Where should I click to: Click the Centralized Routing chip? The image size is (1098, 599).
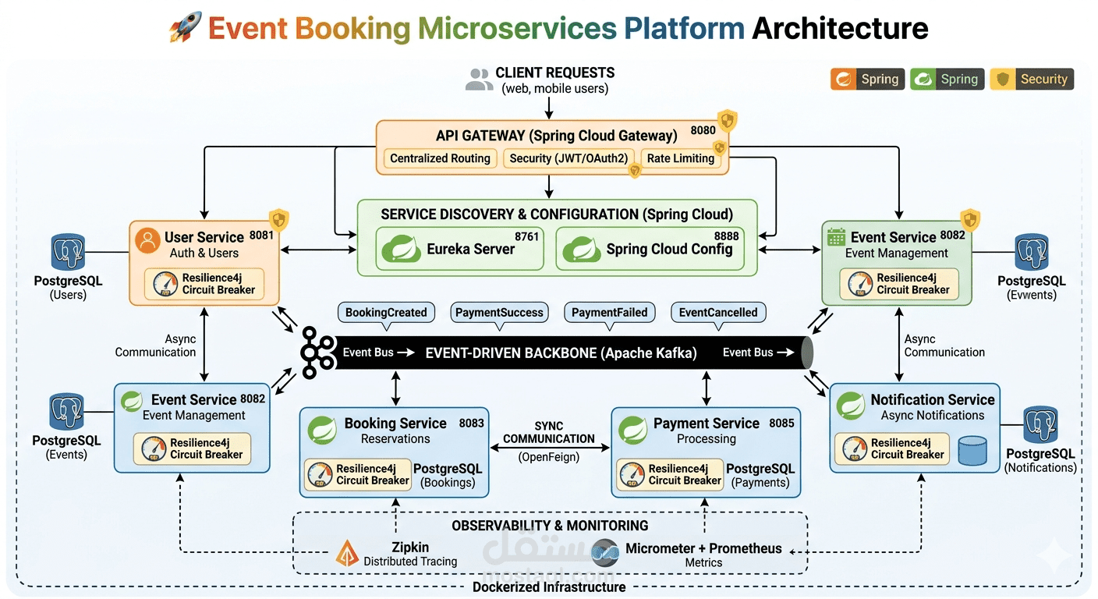[441, 158]
